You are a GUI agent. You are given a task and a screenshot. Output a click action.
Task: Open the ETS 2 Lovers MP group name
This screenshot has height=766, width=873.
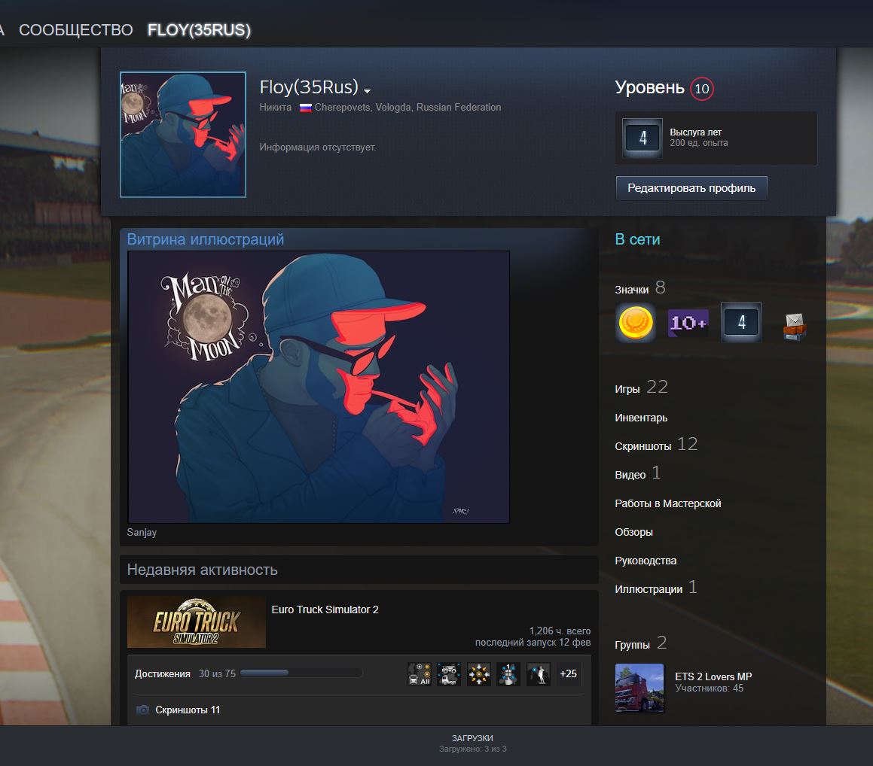[x=713, y=676]
